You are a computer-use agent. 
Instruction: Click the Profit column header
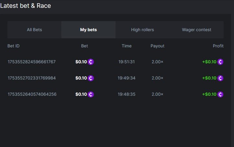point(218,46)
